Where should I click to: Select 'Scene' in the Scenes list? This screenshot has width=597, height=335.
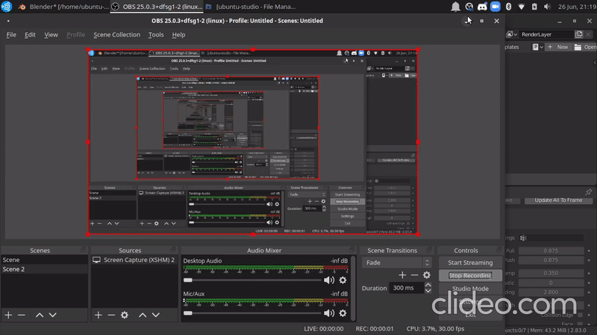pos(44,260)
